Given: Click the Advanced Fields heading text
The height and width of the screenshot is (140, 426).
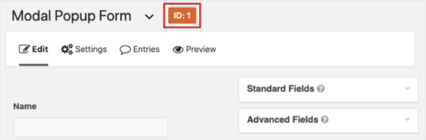Looking at the screenshot, I should (282, 119).
